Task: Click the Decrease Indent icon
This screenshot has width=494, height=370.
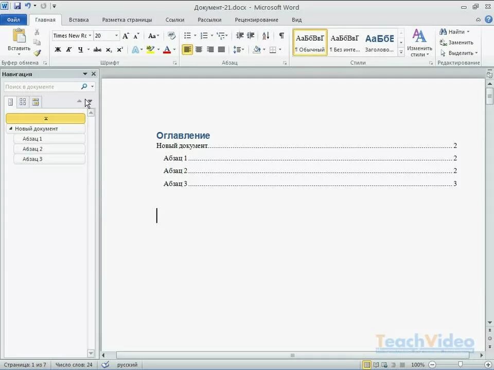Action: point(240,35)
